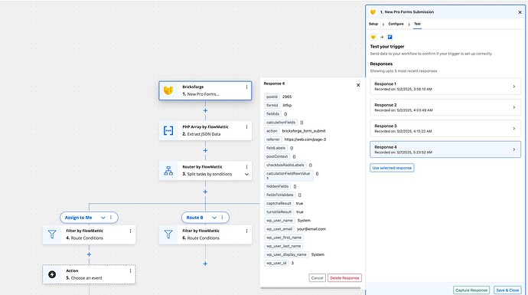The image size is (528, 295).
Task: Click the hiddenFields field tag
Action: coord(278,186)
